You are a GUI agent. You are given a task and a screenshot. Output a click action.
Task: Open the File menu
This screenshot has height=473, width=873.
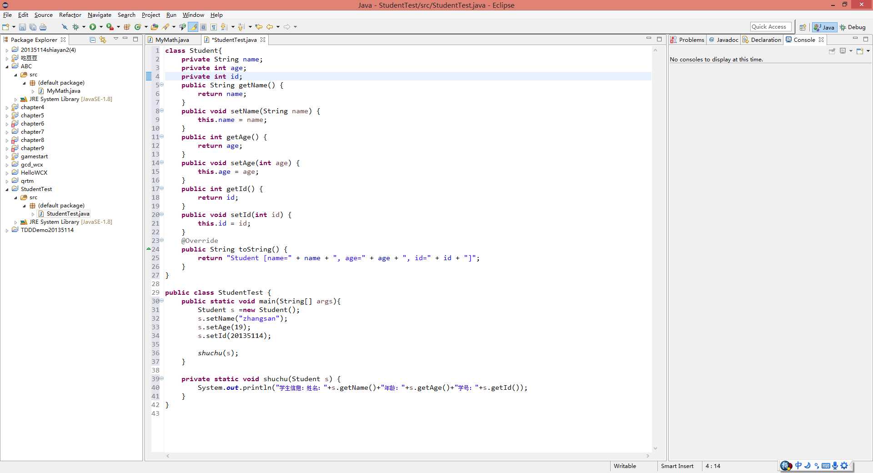7,15
